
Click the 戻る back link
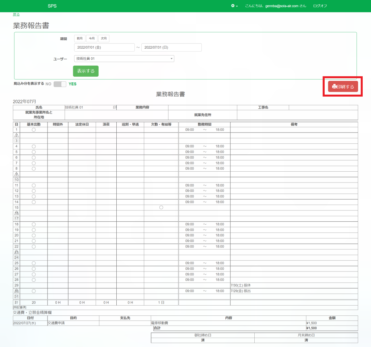pyautogui.click(x=16, y=15)
